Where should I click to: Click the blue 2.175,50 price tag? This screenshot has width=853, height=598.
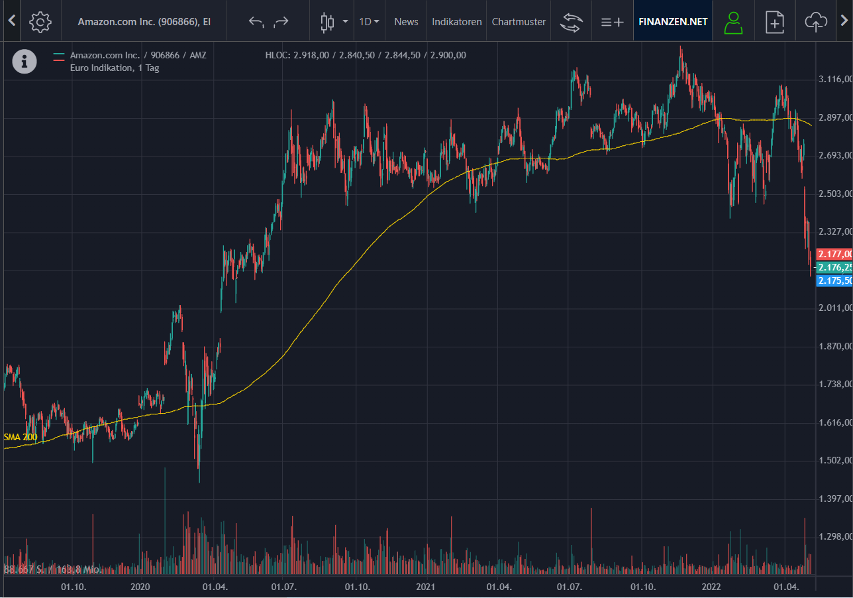point(834,280)
